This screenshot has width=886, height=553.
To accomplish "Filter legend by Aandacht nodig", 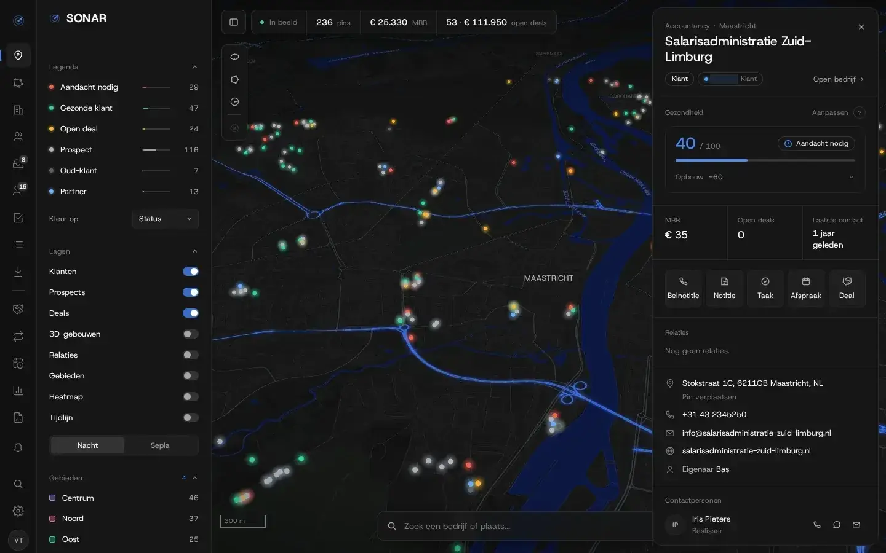I will 124,87.
